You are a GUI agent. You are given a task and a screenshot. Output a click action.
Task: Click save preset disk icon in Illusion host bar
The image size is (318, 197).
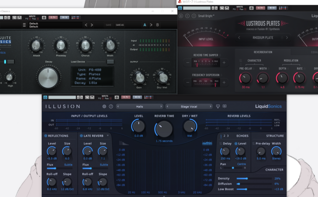point(92,98)
